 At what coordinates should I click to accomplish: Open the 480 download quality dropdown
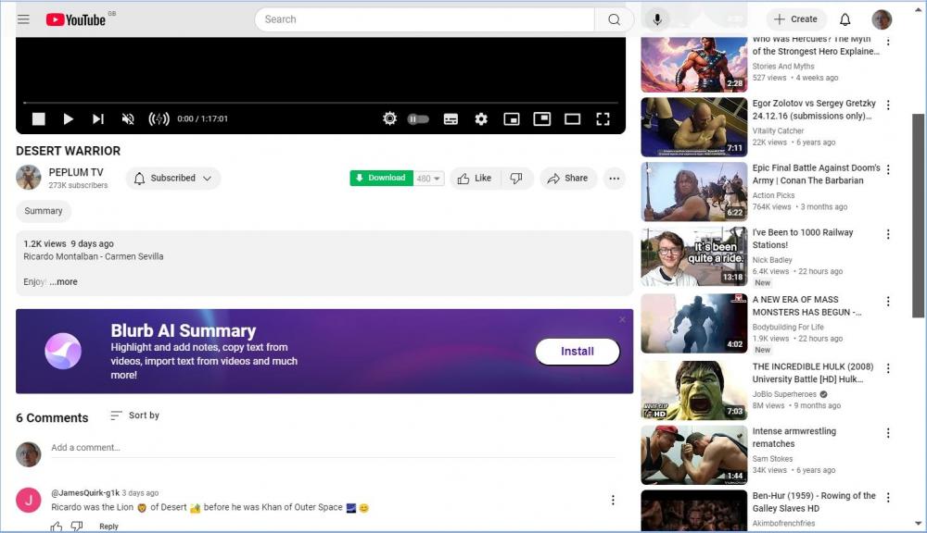429,179
